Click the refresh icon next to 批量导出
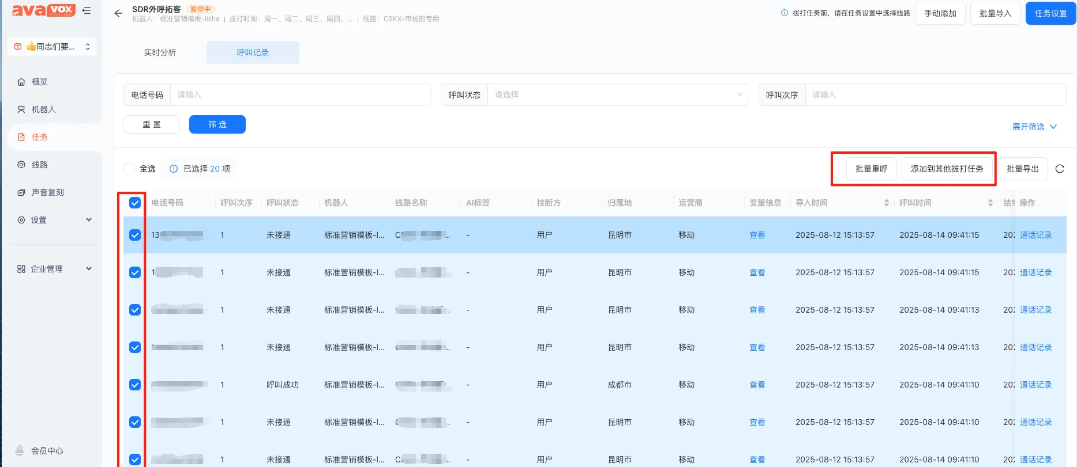This screenshot has height=467, width=1077. (x=1059, y=169)
